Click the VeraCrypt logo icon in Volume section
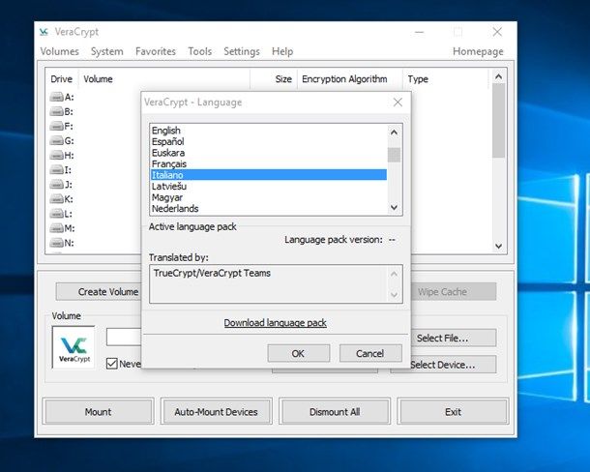 click(73, 347)
